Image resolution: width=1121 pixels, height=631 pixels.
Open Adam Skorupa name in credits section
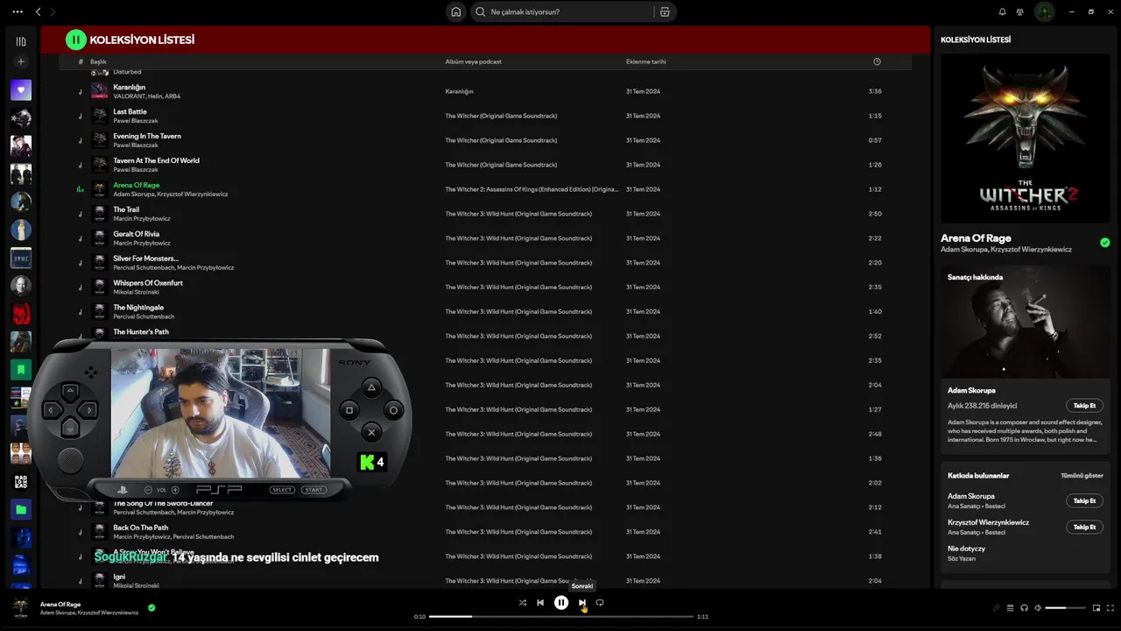(x=970, y=496)
